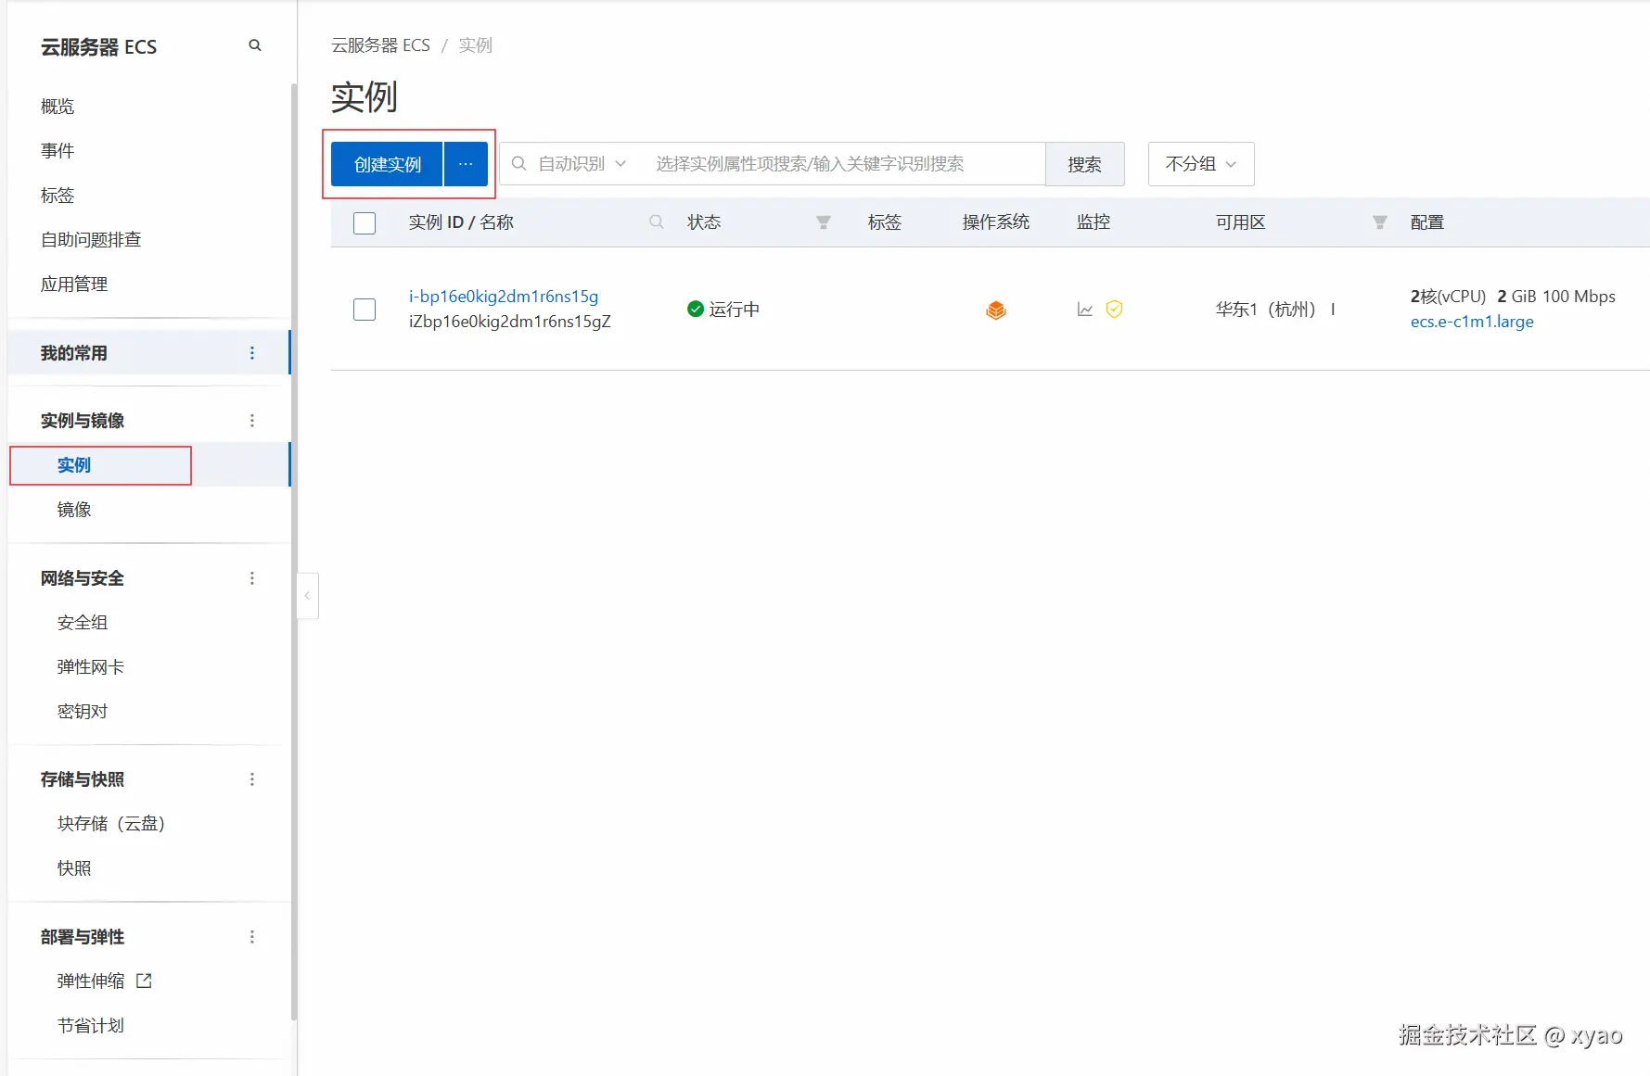Open the 网络与安全 three-dot menu

252,578
